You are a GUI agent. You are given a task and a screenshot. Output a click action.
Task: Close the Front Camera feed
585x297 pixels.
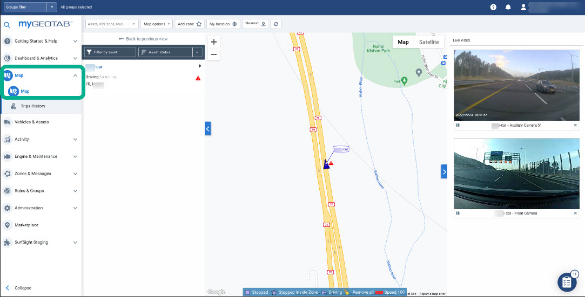pos(575,213)
